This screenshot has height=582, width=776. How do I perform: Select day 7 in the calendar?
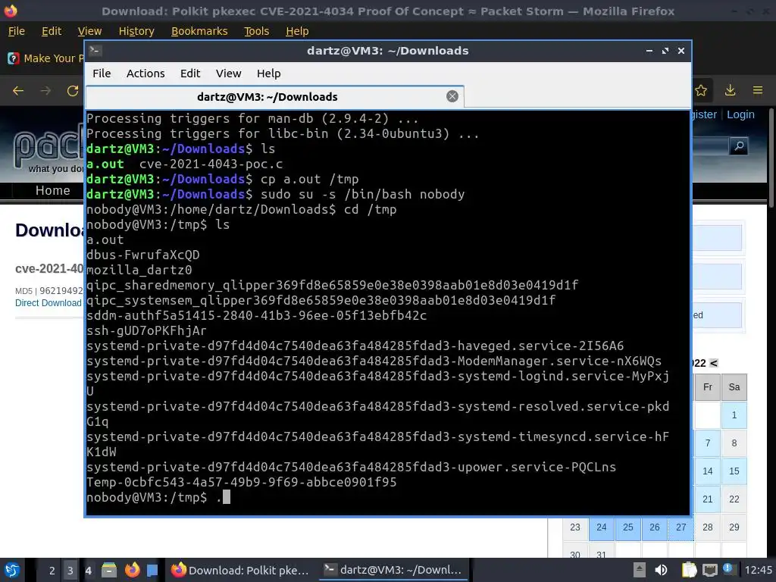tap(708, 443)
